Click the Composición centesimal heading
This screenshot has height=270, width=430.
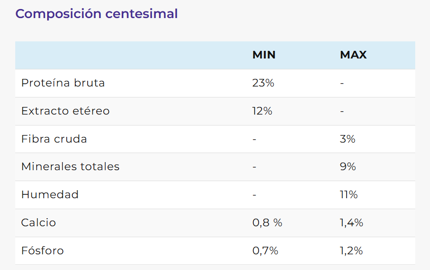tap(97, 14)
